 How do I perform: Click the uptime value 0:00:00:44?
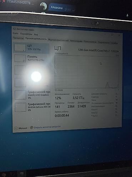(x=62, y=115)
